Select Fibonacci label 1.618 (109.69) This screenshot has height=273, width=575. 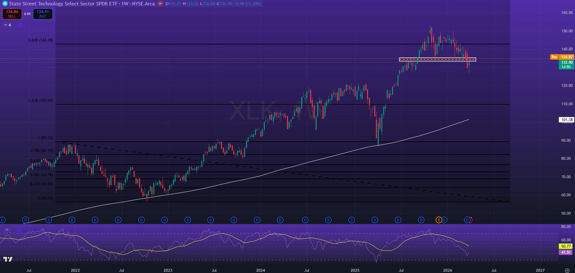40,101
